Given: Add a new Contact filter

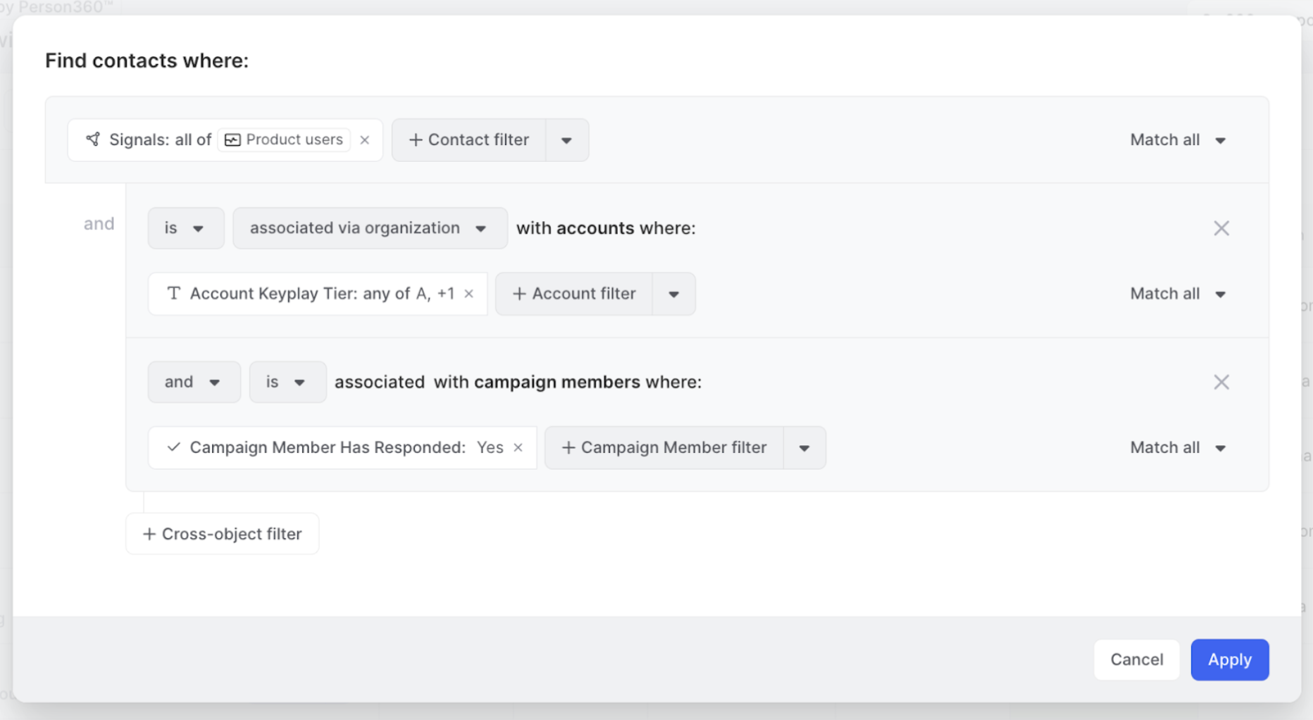Looking at the screenshot, I should (469, 140).
